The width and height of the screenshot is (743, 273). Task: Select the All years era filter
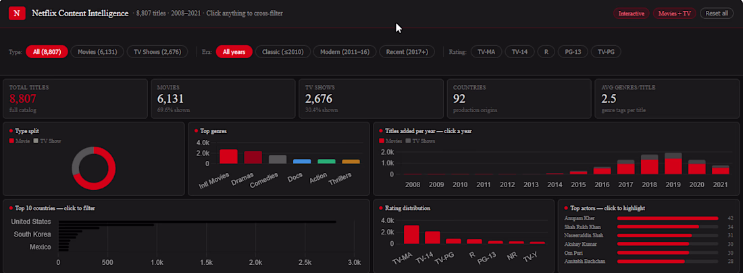coord(234,51)
